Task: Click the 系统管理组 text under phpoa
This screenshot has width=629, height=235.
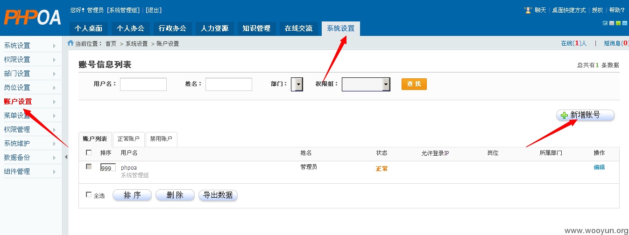Action: (135, 175)
